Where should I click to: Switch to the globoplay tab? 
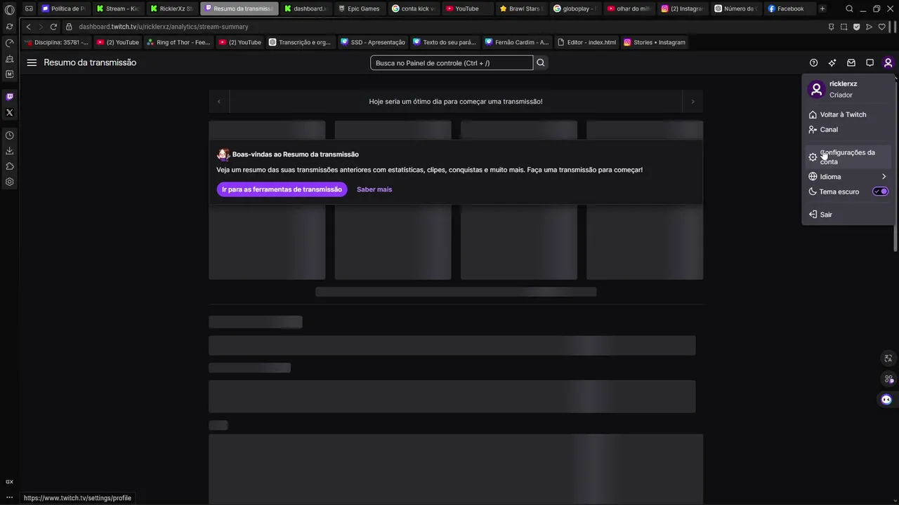(575, 8)
